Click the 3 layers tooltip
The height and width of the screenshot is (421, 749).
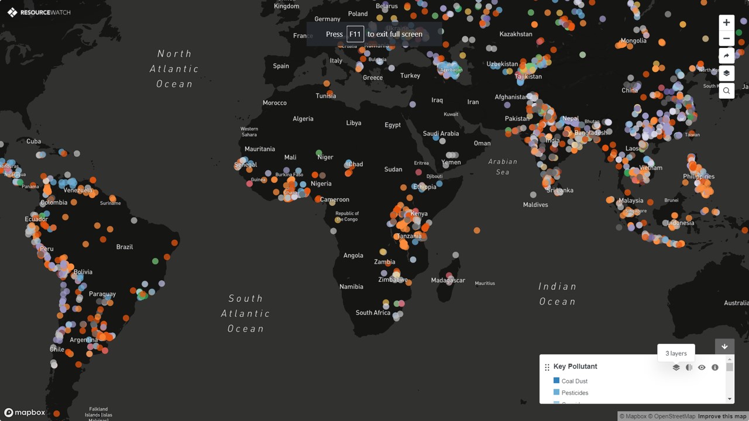click(676, 353)
